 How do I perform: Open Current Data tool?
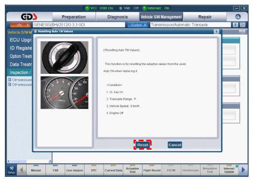pyautogui.click(x=113, y=170)
